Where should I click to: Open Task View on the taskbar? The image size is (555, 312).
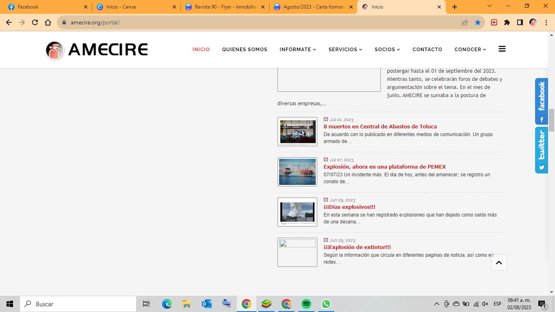click(146, 304)
